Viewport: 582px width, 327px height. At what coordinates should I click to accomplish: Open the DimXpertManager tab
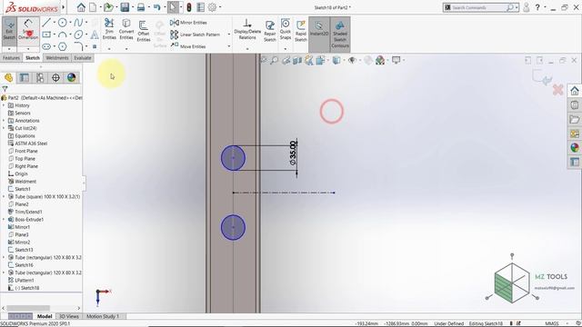coord(55,77)
